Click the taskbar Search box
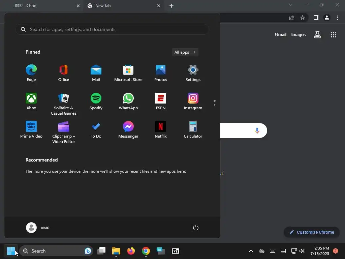This screenshot has width=345, height=259. (x=56, y=251)
